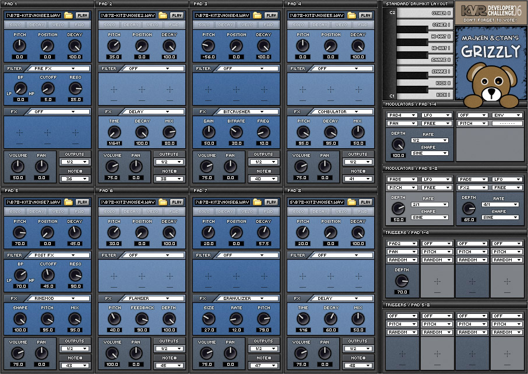The height and width of the screenshot is (374, 528).
Task: Click Pad 1 sample filename field NOISE3.WAV
Action: 34,16
